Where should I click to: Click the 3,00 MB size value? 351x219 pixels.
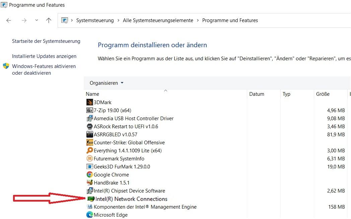tap(336, 151)
